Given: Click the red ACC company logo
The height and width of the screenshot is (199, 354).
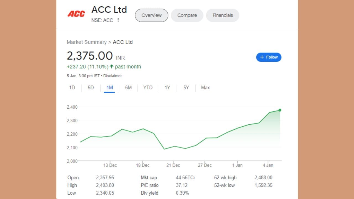Looking at the screenshot, I should 76,14.
